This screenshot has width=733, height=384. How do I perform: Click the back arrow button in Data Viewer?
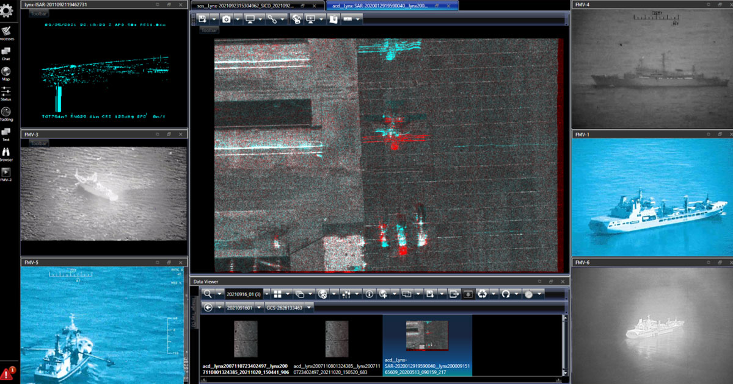click(208, 308)
